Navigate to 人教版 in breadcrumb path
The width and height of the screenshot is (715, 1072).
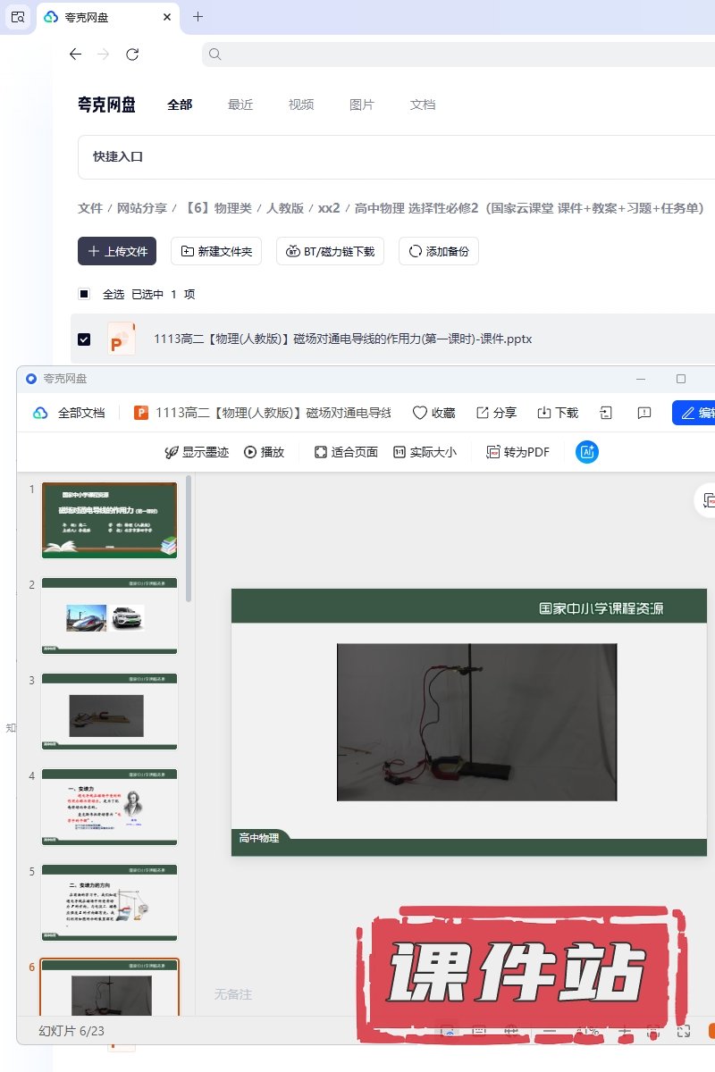[x=285, y=208]
